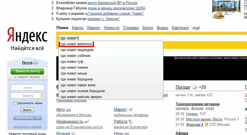Open news link отдан в аренду московскому ЦСКА

tap(116, 8)
